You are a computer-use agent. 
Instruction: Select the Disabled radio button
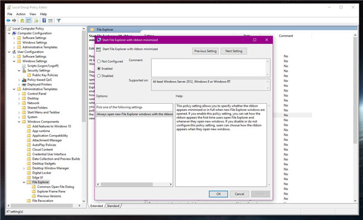(x=99, y=75)
